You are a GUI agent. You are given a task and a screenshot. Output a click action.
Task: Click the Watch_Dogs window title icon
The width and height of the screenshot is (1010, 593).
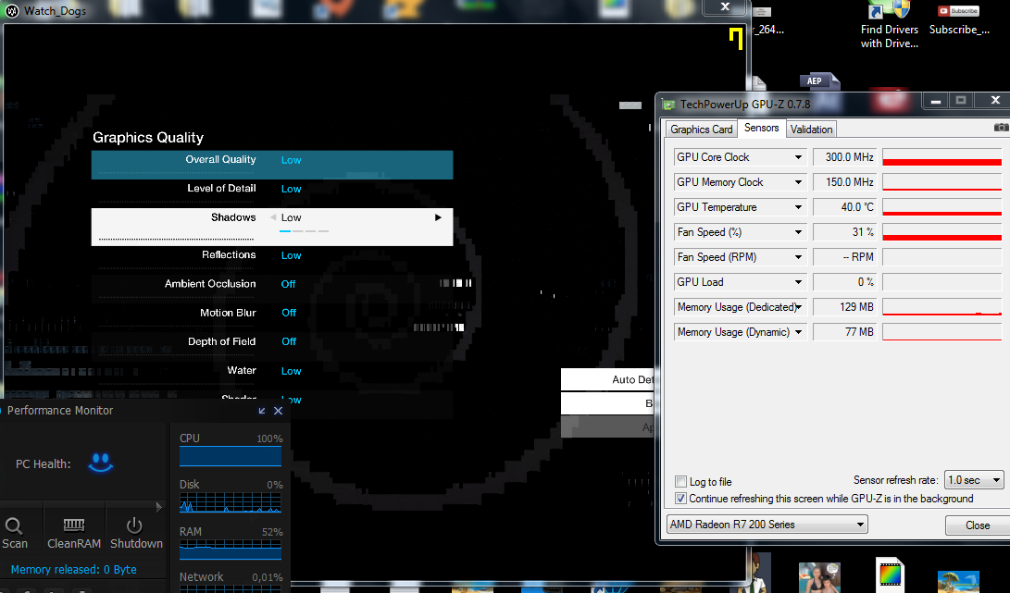coord(12,11)
